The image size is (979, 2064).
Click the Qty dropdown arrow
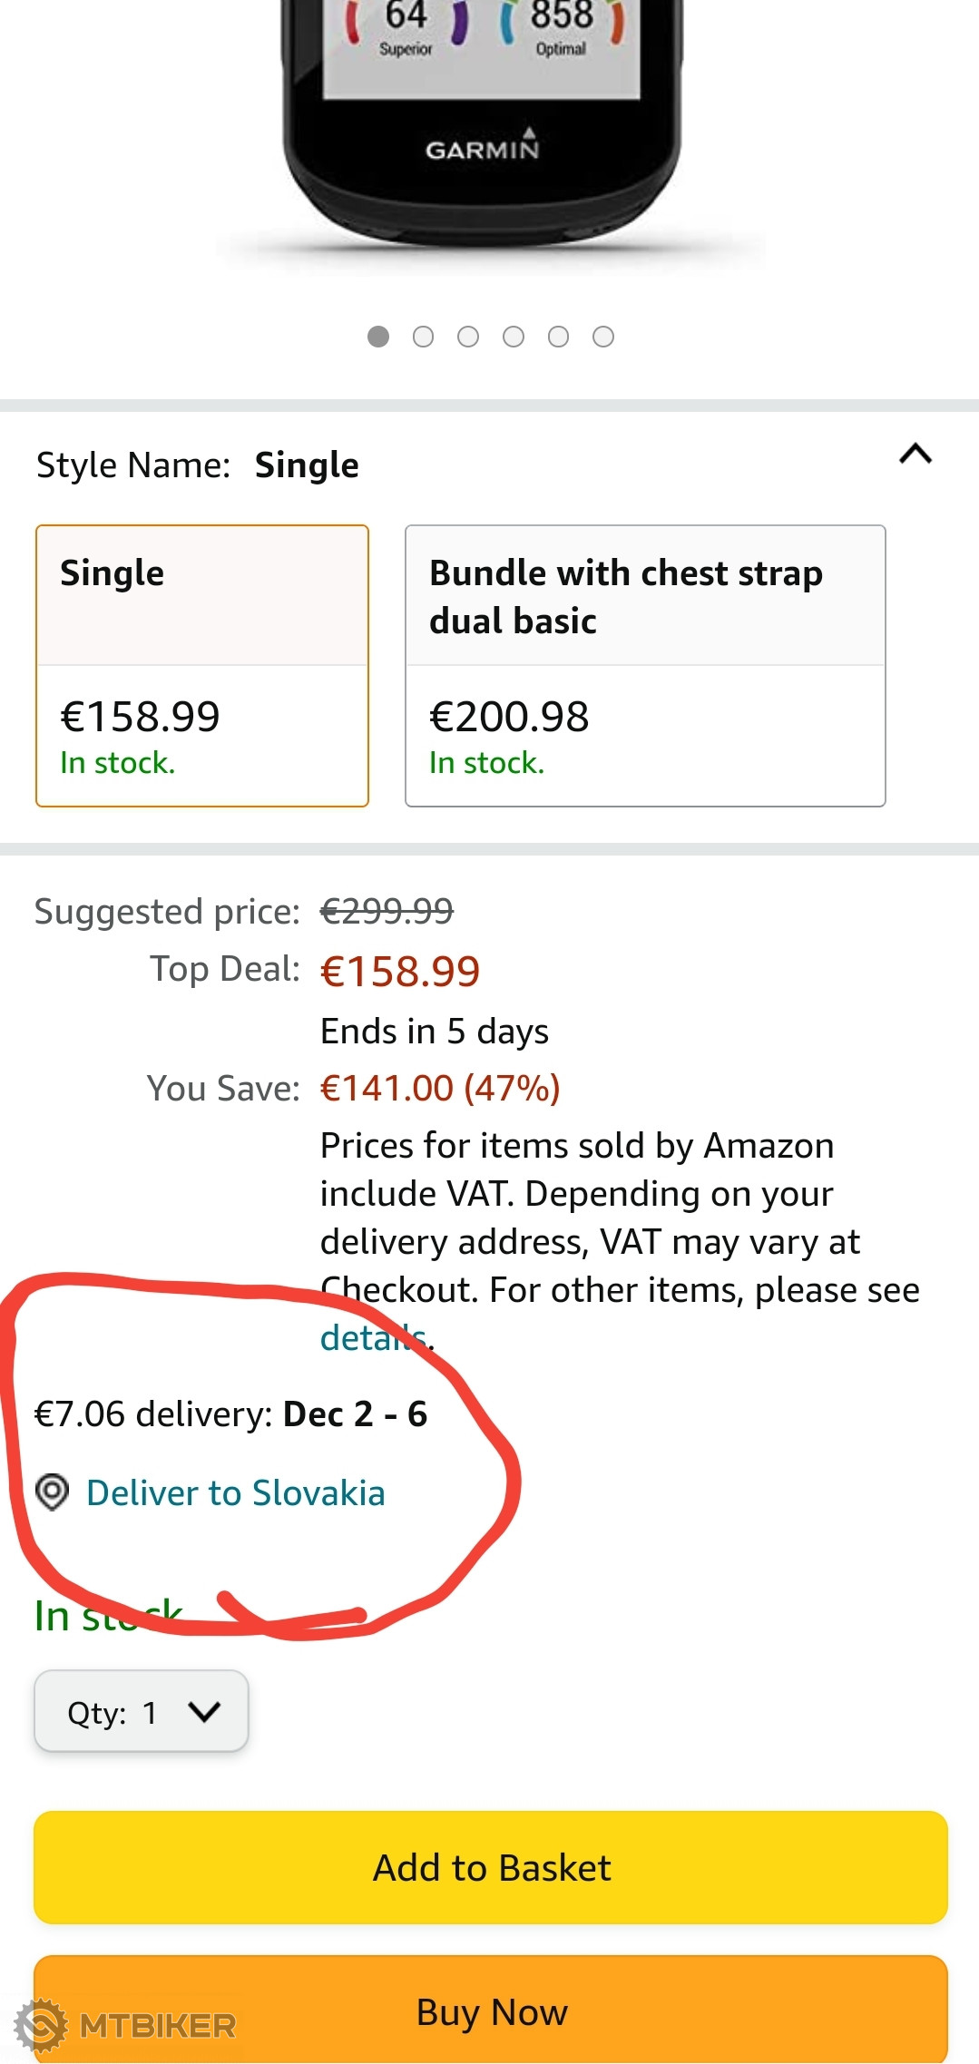pos(204,1712)
